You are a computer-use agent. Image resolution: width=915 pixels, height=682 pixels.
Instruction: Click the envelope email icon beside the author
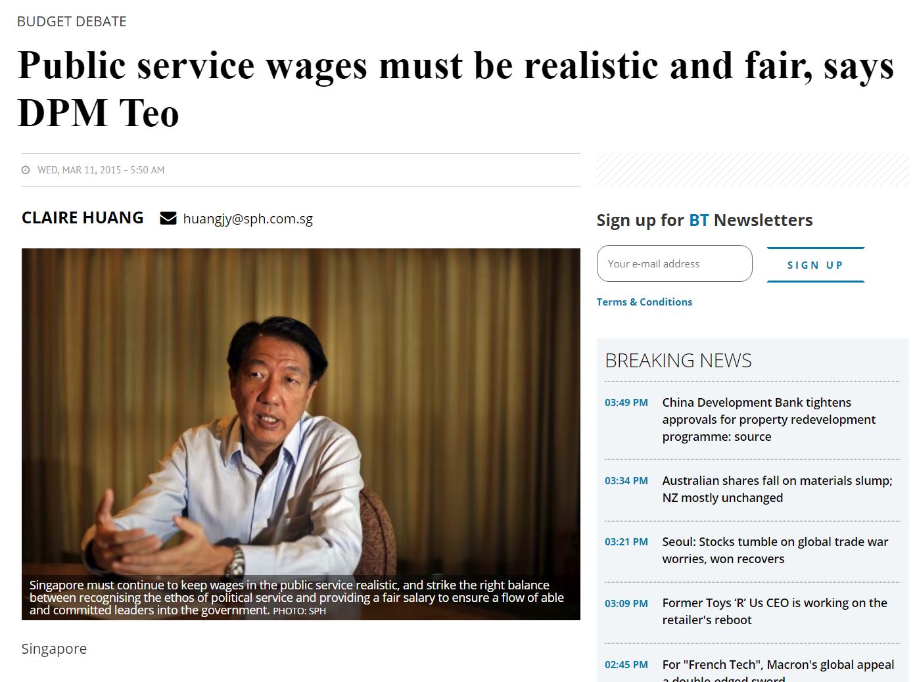pos(168,218)
